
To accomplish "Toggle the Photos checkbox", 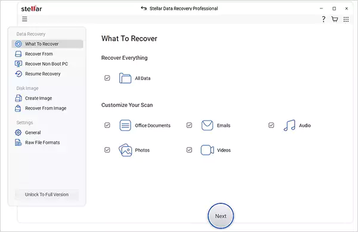I will pos(107,150).
